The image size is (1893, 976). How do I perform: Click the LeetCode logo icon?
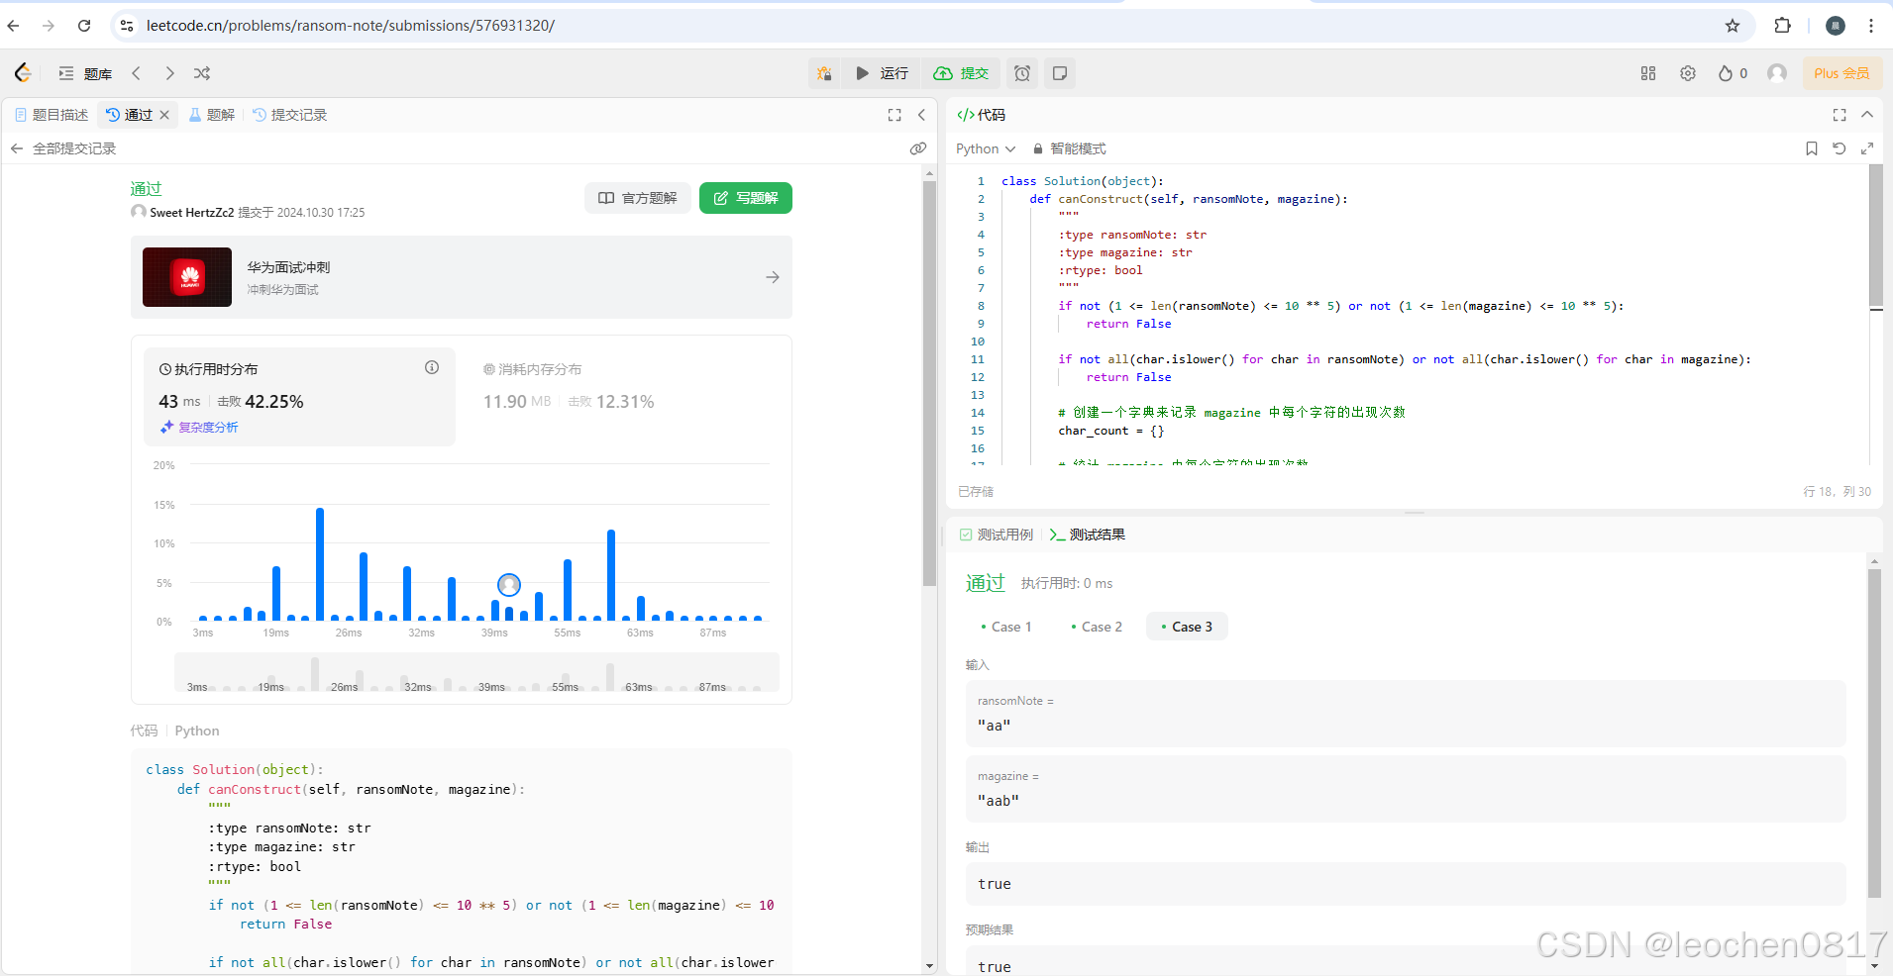[x=23, y=72]
